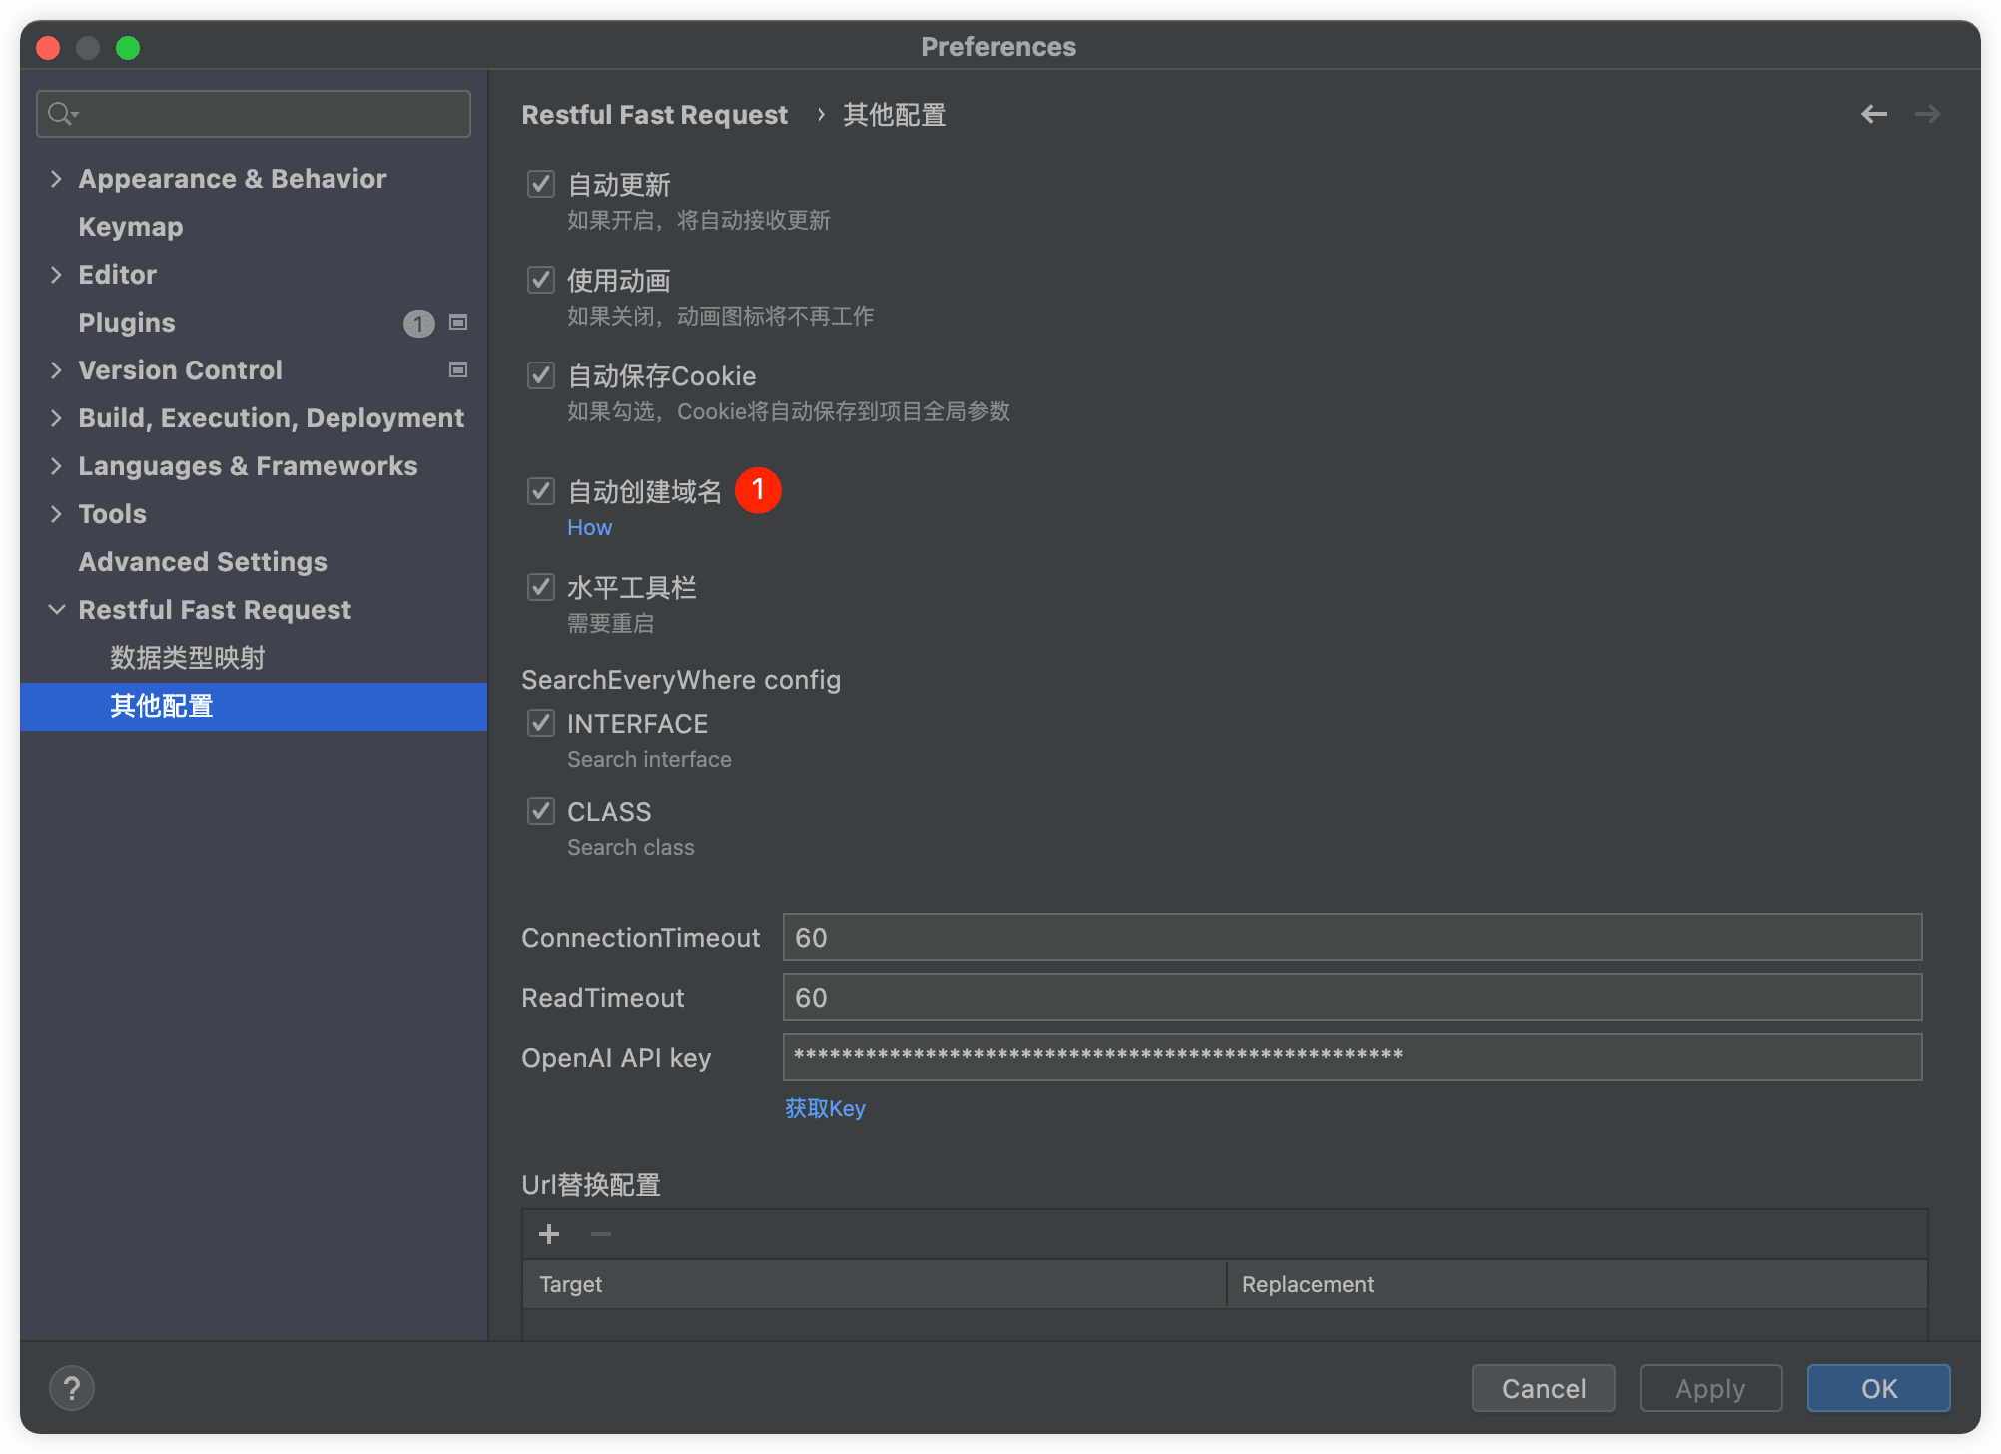Image resolution: width=2001 pixels, height=1454 pixels.
Task: Click the plus icon under Url替换配置
Action: [549, 1234]
